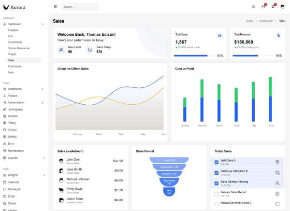
Task: Click the location pin icon for Visit Client A
Action: tap(277, 162)
